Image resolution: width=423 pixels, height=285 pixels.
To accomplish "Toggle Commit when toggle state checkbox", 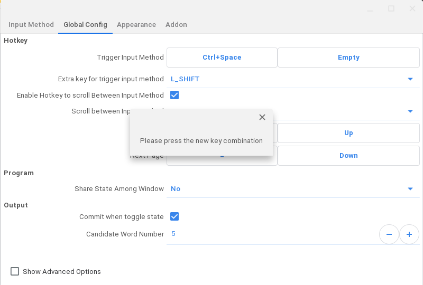I will coord(174,216).
